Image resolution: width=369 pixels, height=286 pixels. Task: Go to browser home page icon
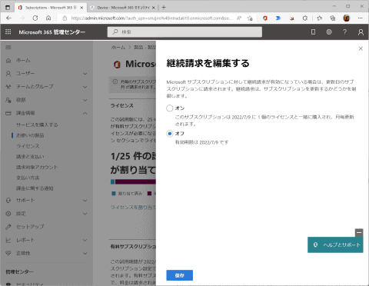(x=48, y=18)
